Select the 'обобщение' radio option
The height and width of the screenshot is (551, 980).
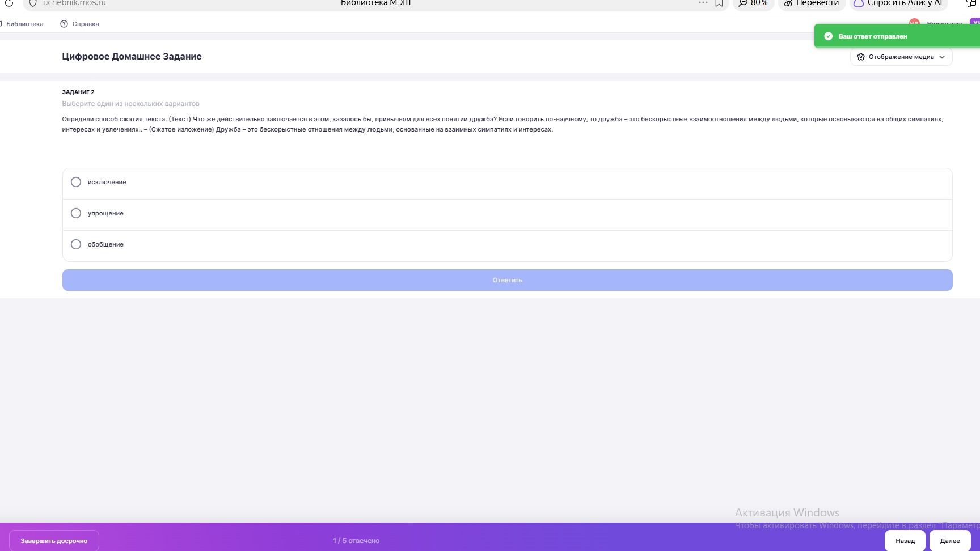75,244
